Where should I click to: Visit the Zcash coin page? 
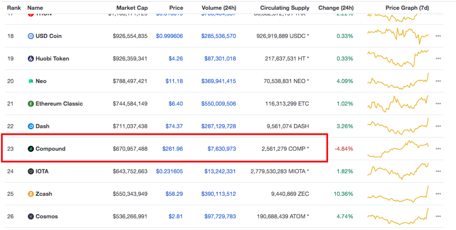tap(44, 194)
